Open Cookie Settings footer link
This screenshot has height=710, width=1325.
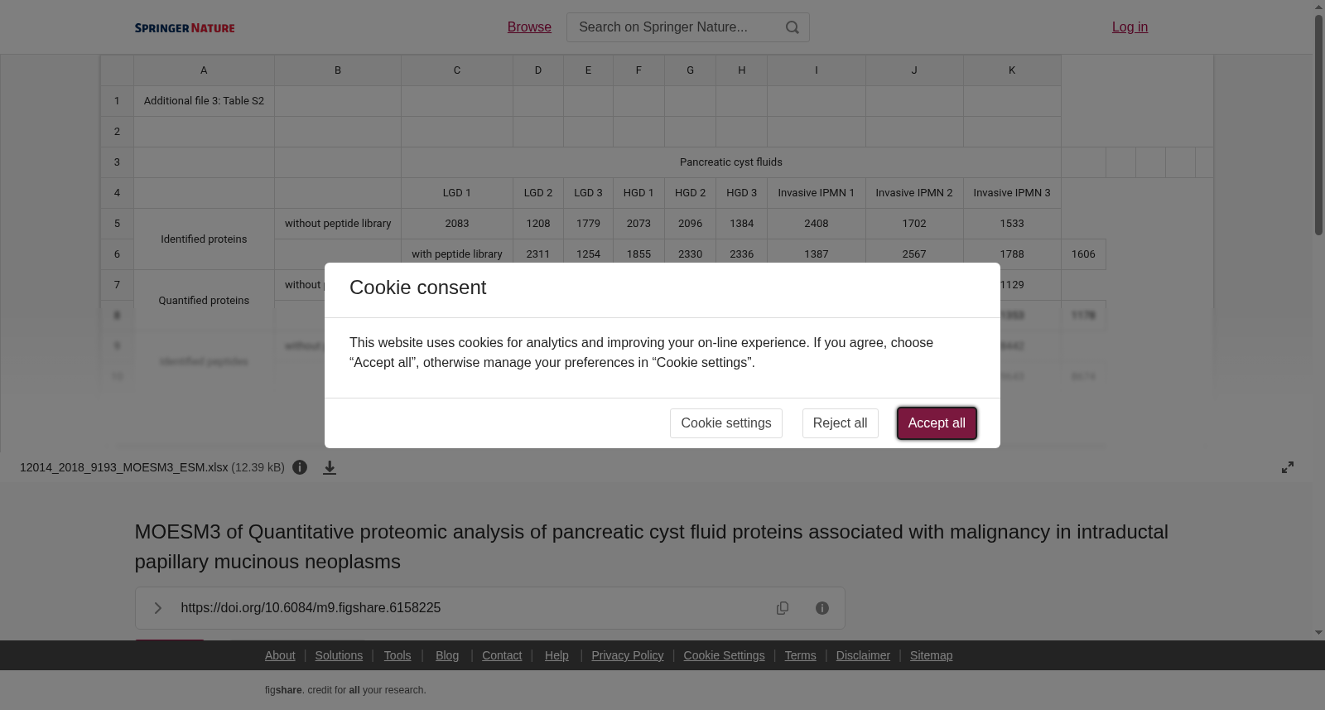coord(724,655)
